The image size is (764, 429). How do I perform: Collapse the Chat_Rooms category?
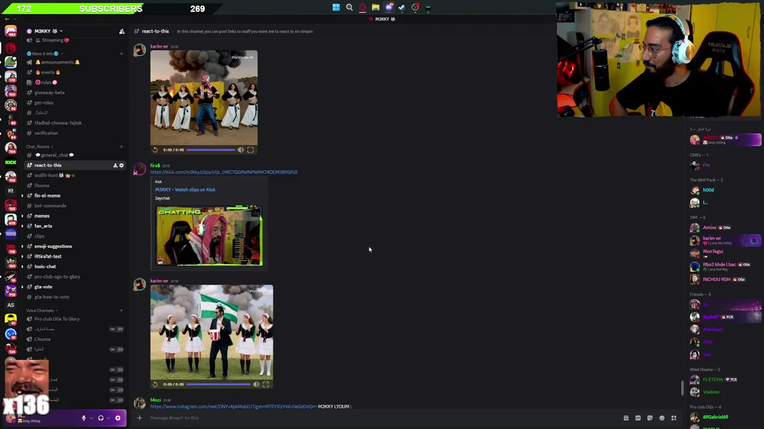[x=39, y=147]
